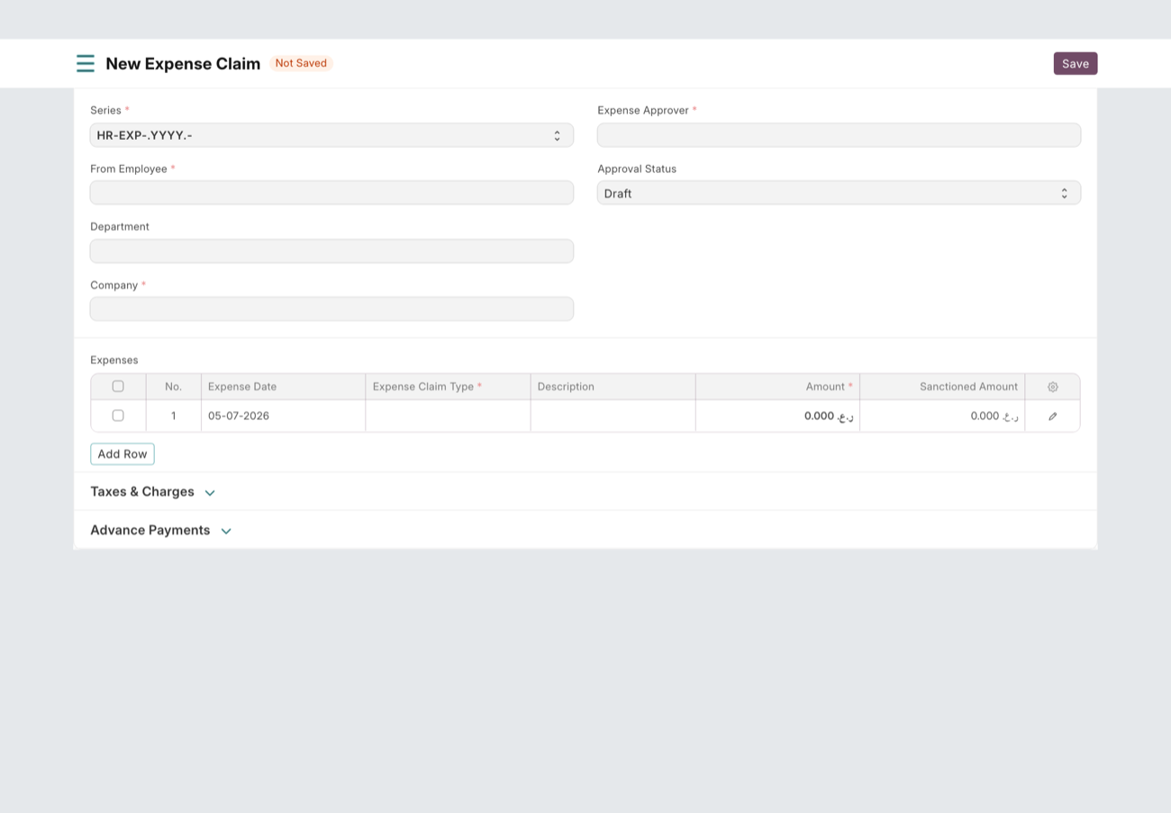The height and width of the screenshot is (813, 1171).
Task: Click the table settings gear icon
Action: [1052, 387]
